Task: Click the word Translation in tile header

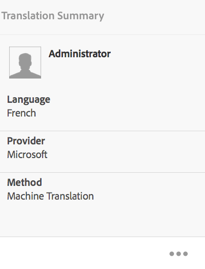Action: point(28,16)
